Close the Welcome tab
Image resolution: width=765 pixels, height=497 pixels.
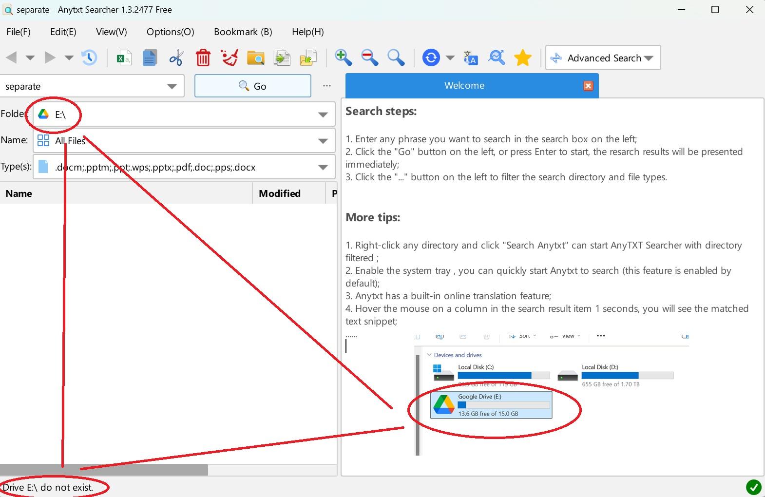(x=588, y=86)
